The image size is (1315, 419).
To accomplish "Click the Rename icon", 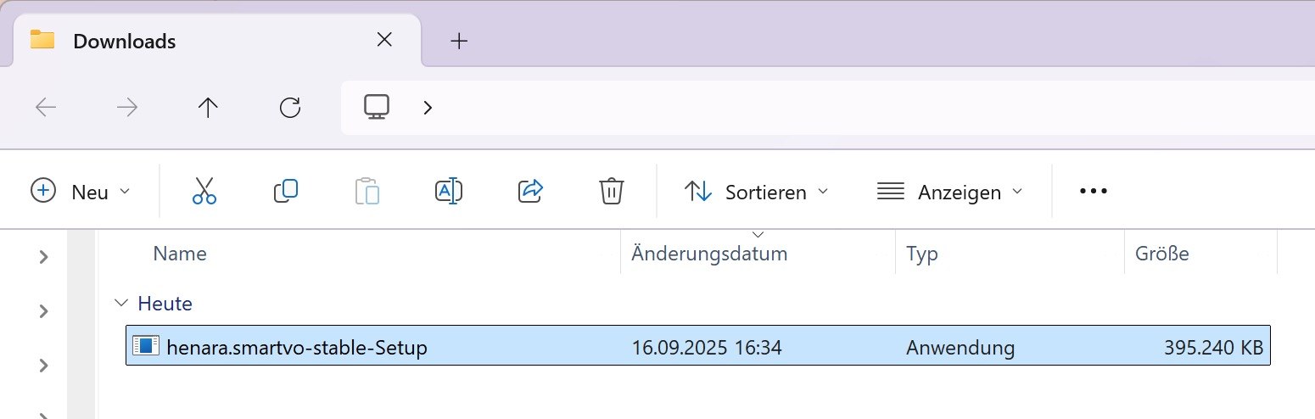I will tap(448, 192).
